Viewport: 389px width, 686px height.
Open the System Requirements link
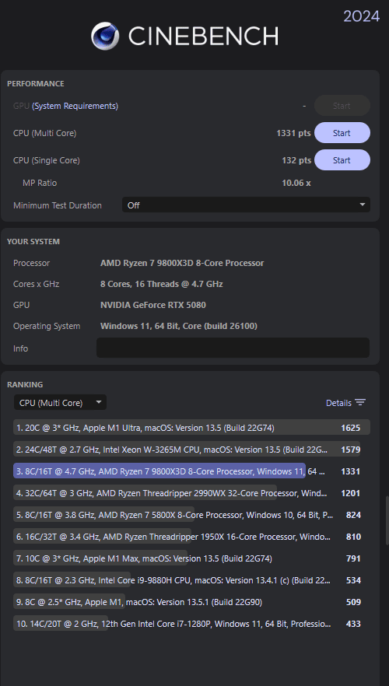coord(75,106)
